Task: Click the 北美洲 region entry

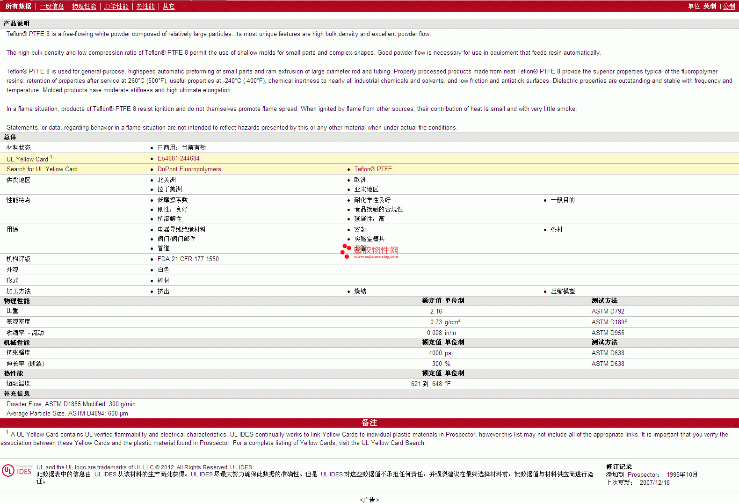Action: coord(167,180)
